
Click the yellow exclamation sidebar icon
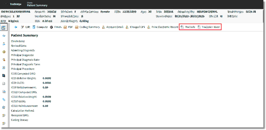pyautogui.click(x=4, y=52)
